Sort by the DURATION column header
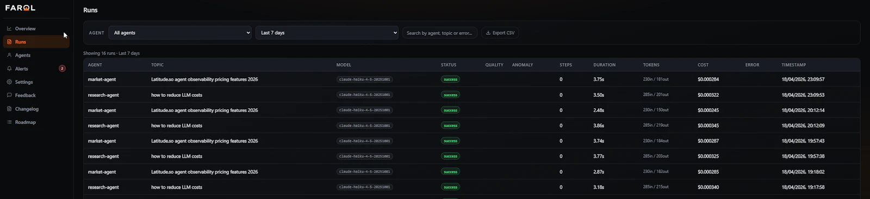This screenshot has width=870, height=199. pyautogui.click(x=605, y=65)
